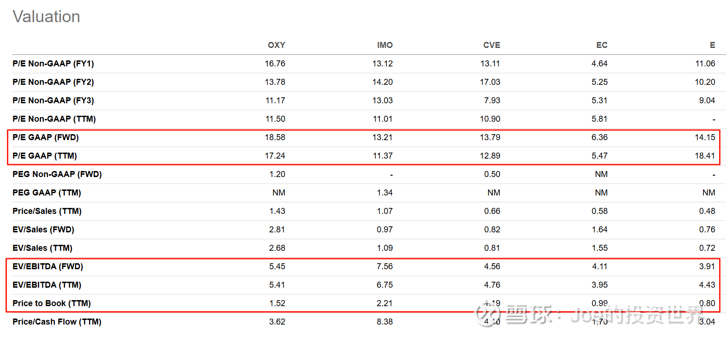Click OXY EV/Sales TTM value 2.68
The image size is (726, 337).
click(277, 248)
